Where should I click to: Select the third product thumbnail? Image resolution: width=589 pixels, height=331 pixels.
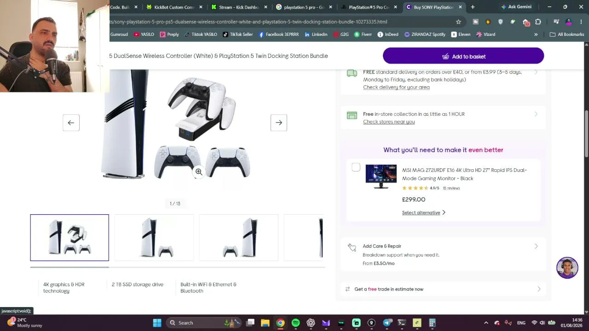(x=238, y=238)
